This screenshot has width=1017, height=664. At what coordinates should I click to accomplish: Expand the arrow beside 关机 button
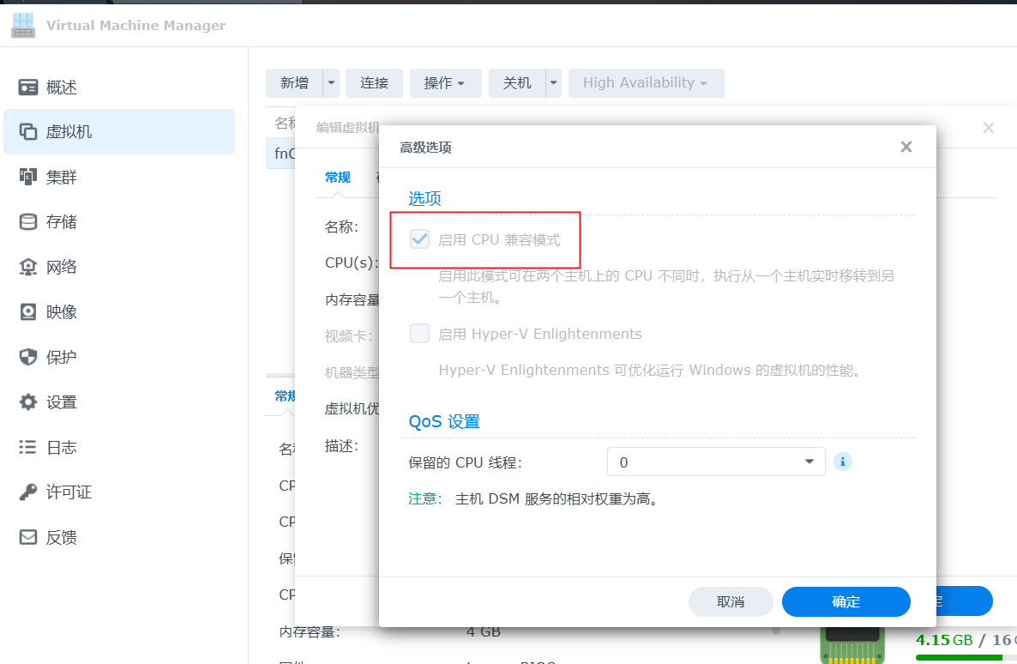tap(553, 83)
